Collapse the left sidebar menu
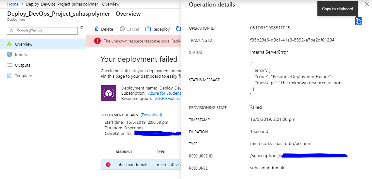This screenshot has width=372, height=179. point(82,27)
